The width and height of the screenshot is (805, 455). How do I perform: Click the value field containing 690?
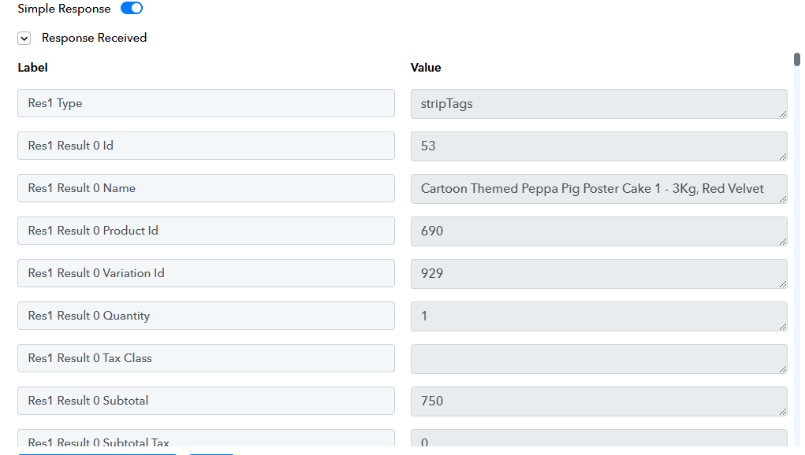[598, 231]
